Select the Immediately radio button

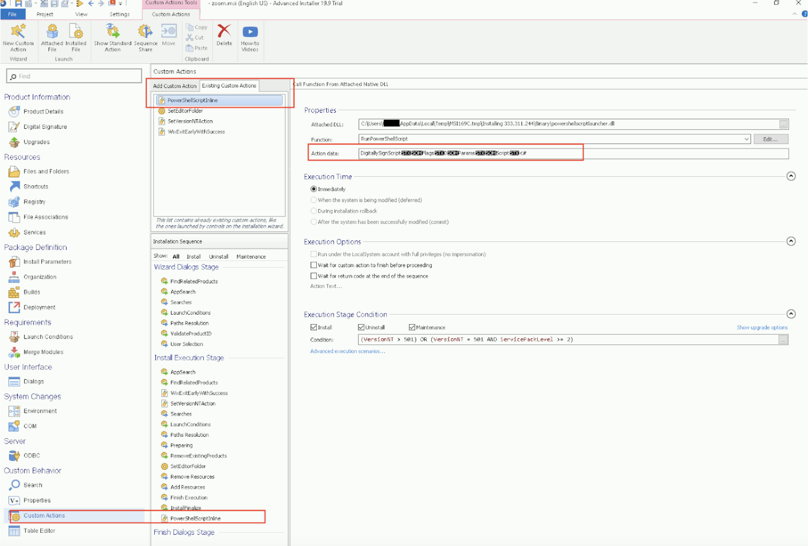(314, 189)
